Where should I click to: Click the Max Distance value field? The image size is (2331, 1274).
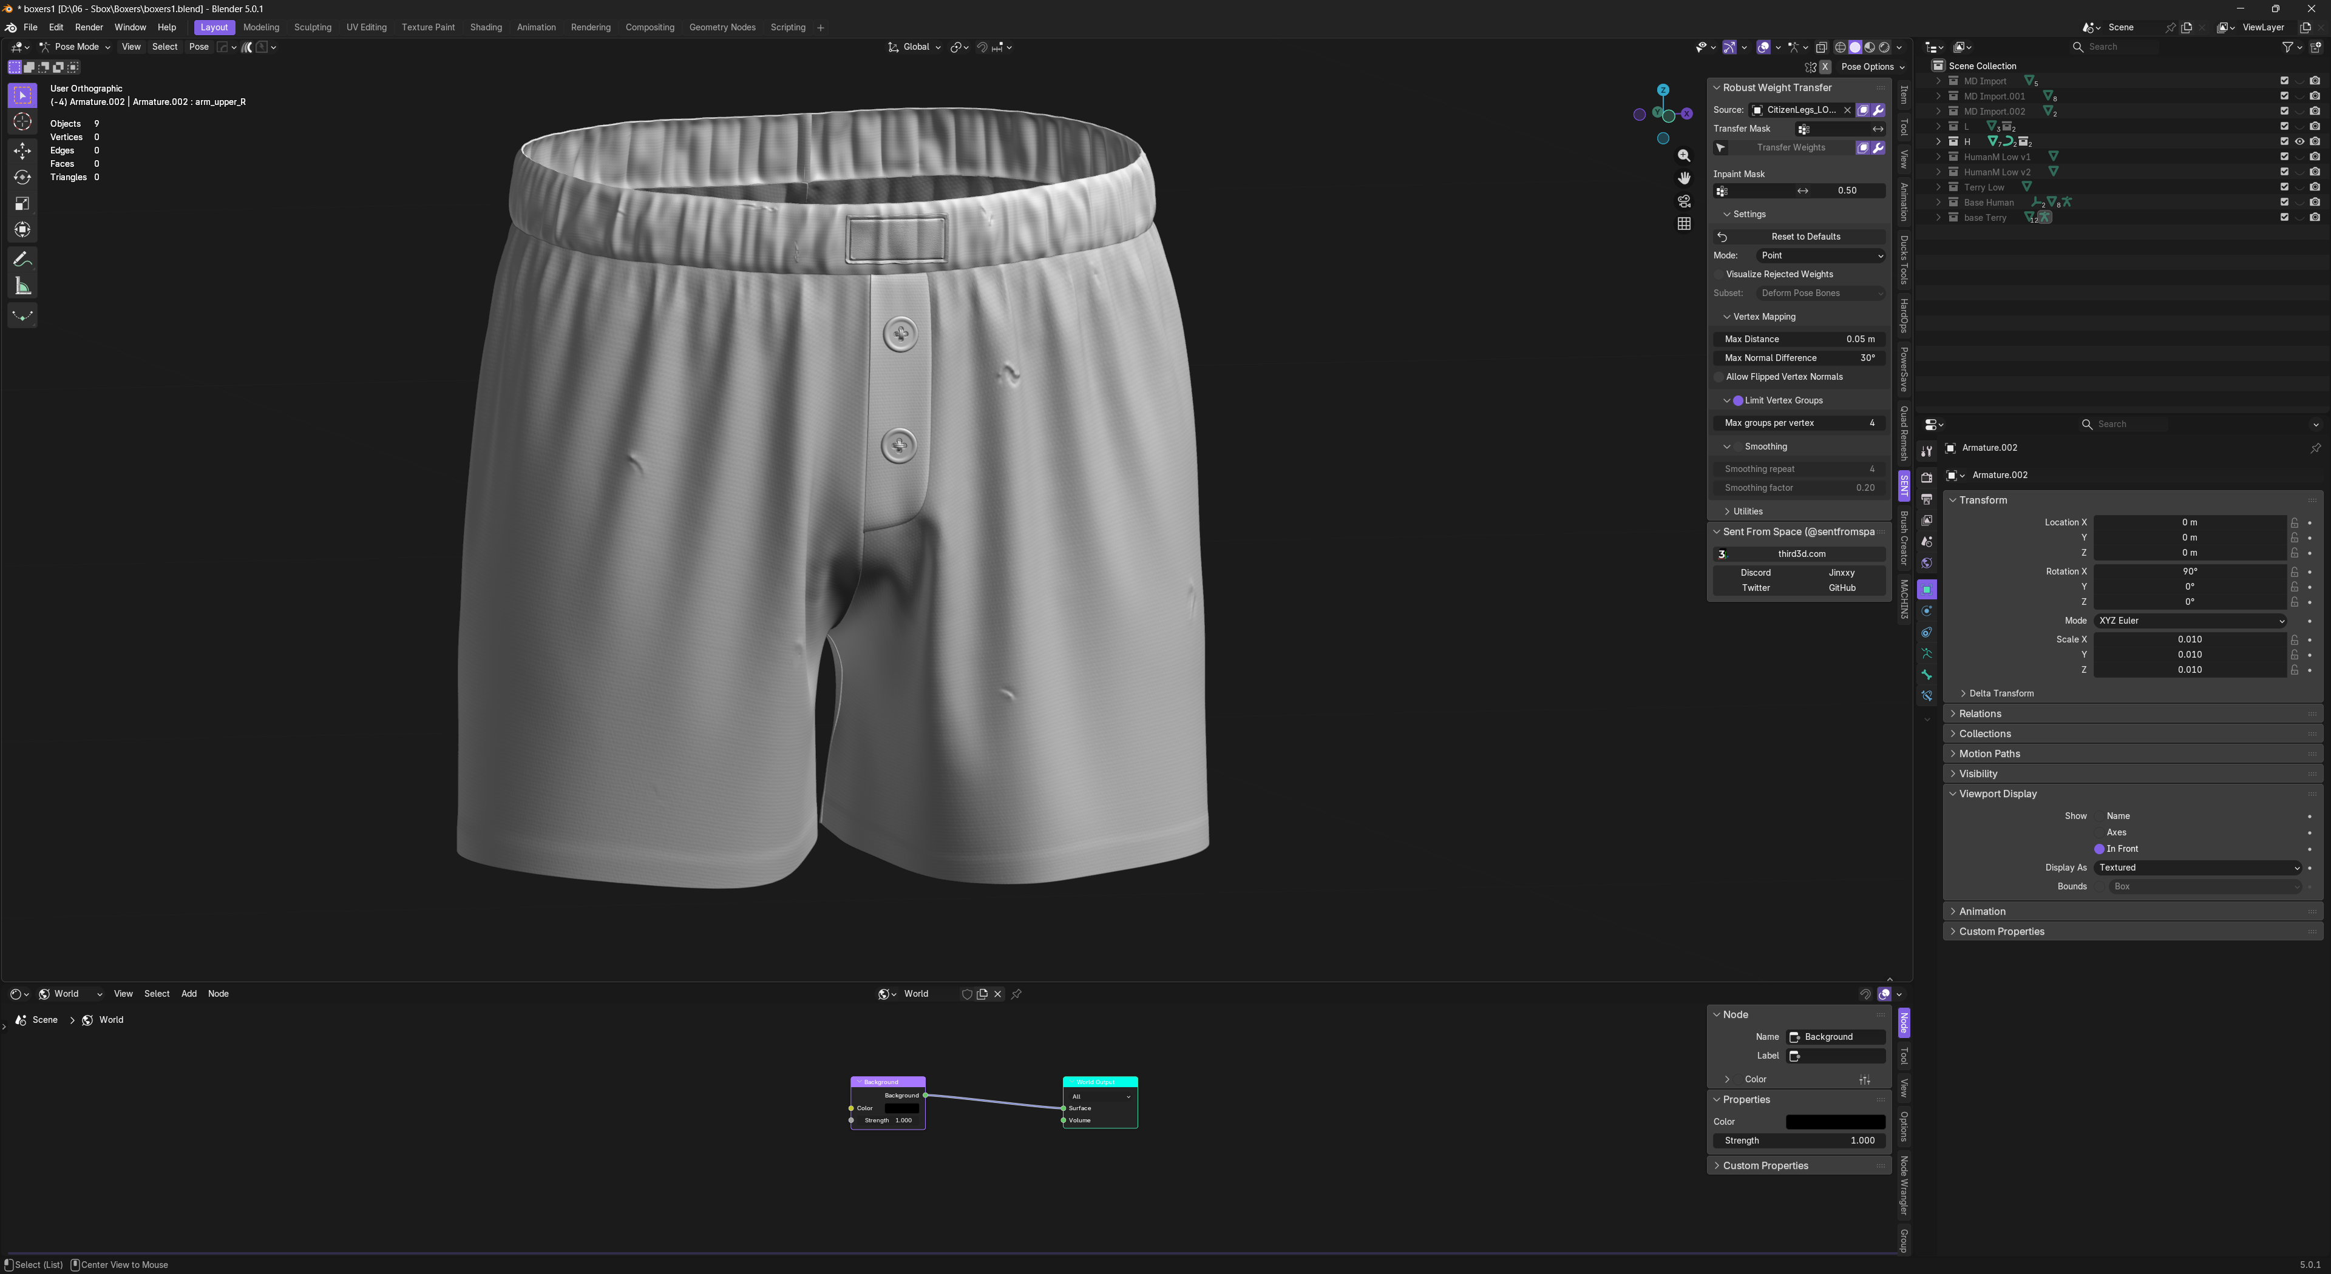(x=1799, y=339)
